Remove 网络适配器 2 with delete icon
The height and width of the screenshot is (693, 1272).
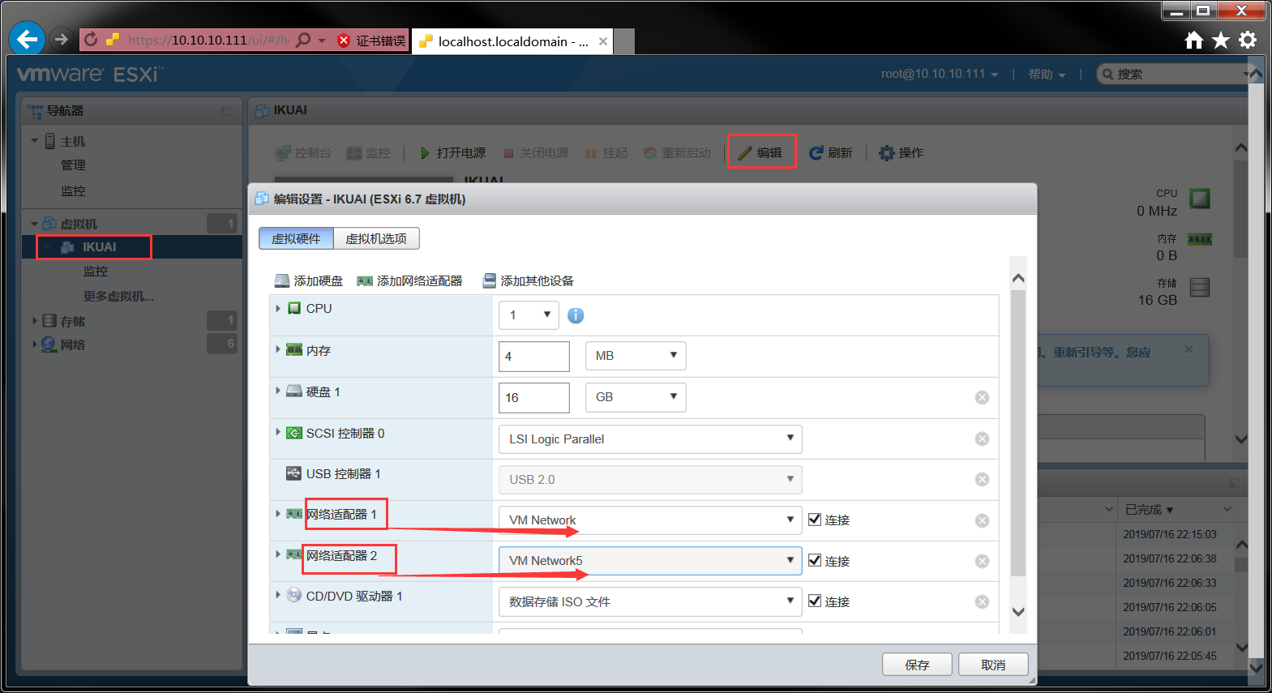click(982, 561)
